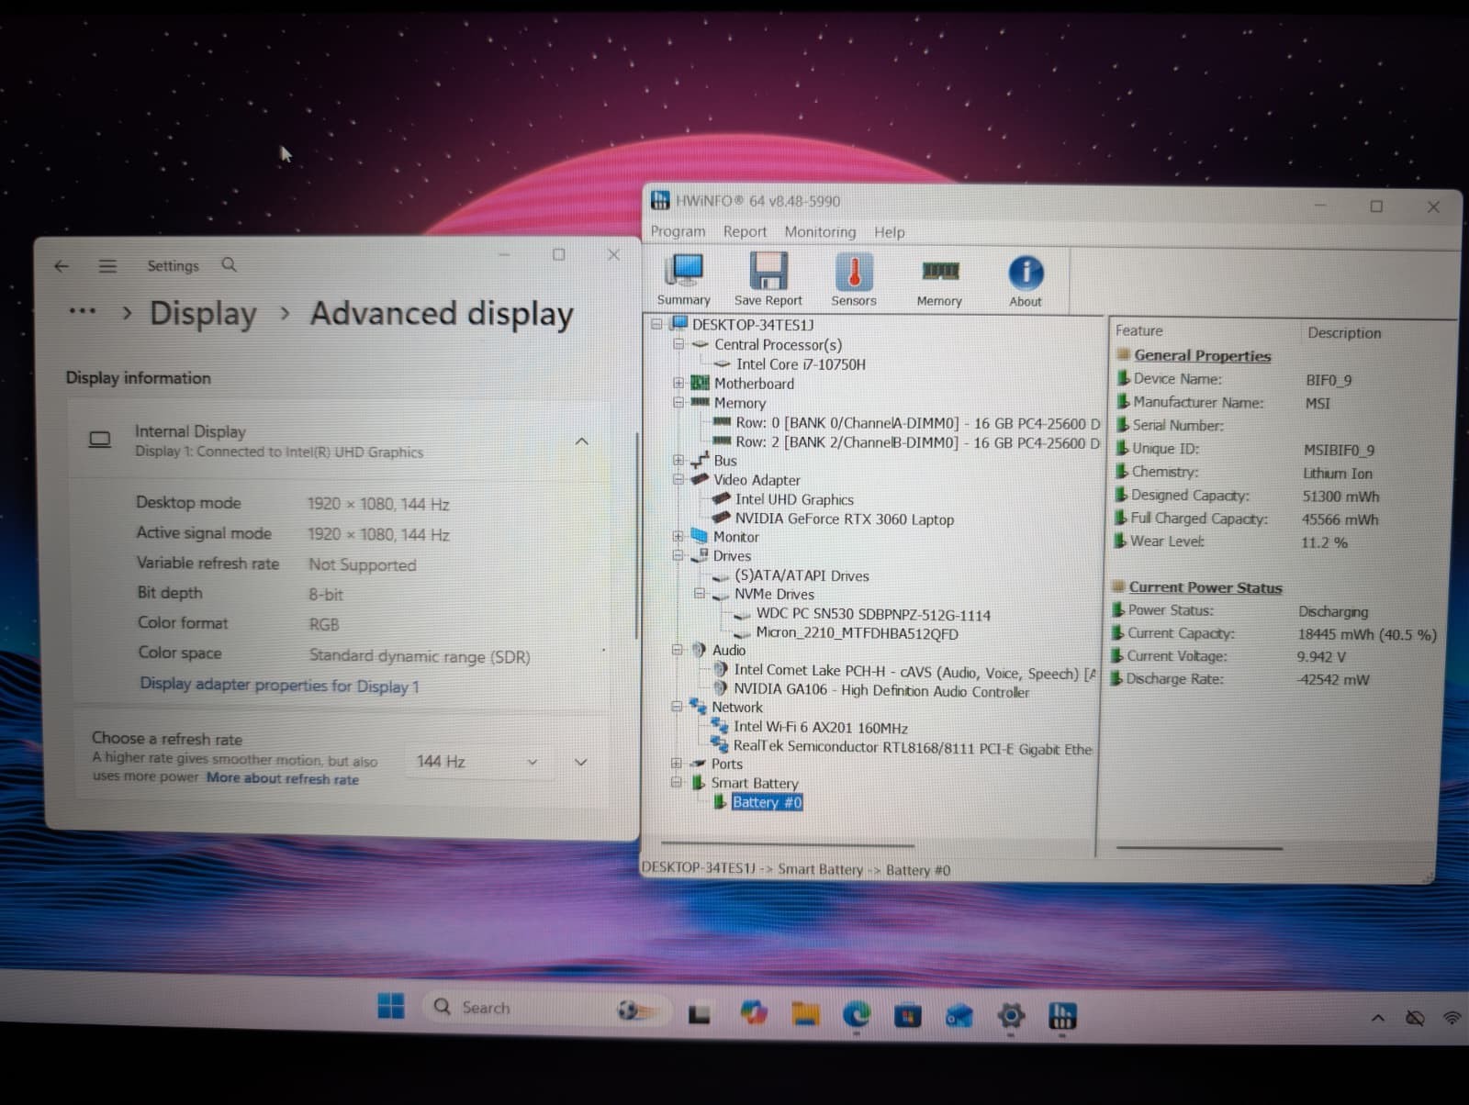Click the muted tray icon beside Wi-Fi
1469x1105 pixels.
coord(1415,1018)
